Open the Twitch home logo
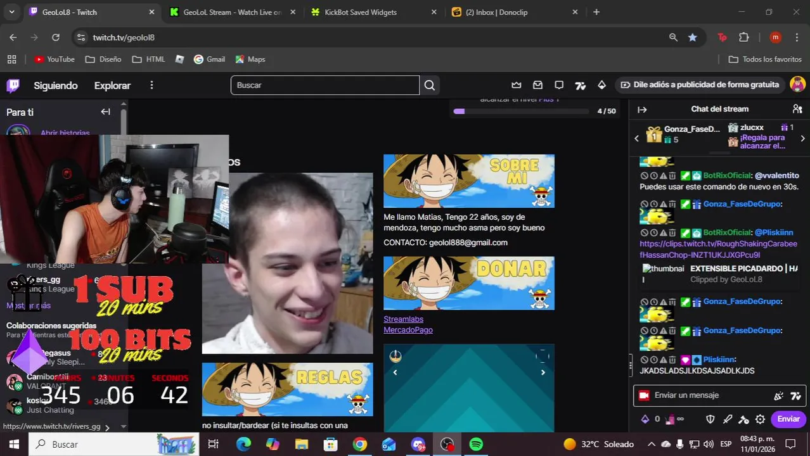Image resolution: width=810 pixels, height=456 pixels. click(x=13, y=85)
